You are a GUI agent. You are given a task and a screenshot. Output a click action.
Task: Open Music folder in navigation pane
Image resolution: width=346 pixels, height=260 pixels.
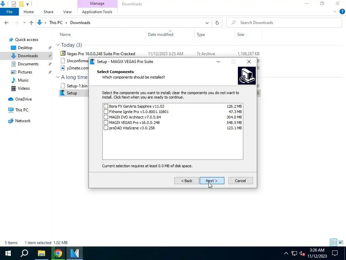(x=23, y=80)
